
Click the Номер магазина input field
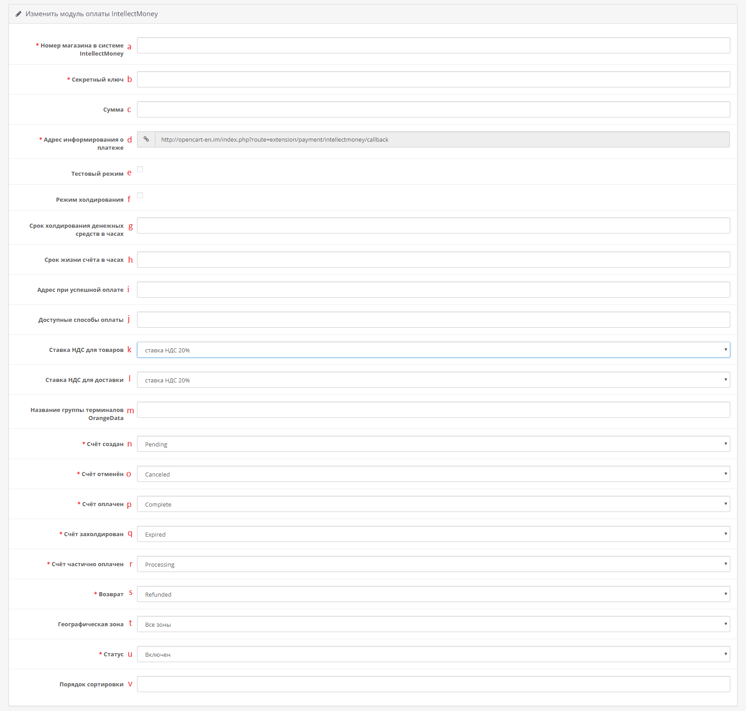[433, 46]
